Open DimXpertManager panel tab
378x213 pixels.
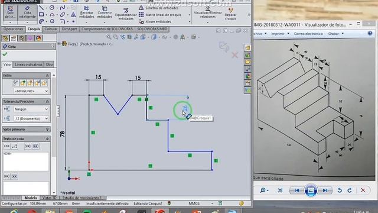tap(30, 38)
